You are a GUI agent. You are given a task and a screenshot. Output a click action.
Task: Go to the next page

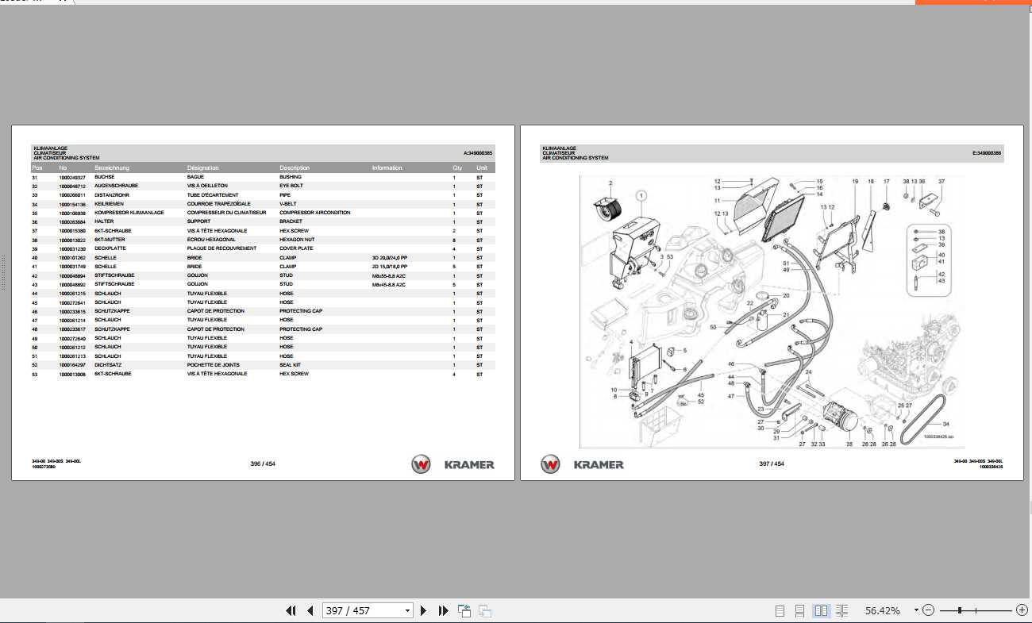(423, 610)
